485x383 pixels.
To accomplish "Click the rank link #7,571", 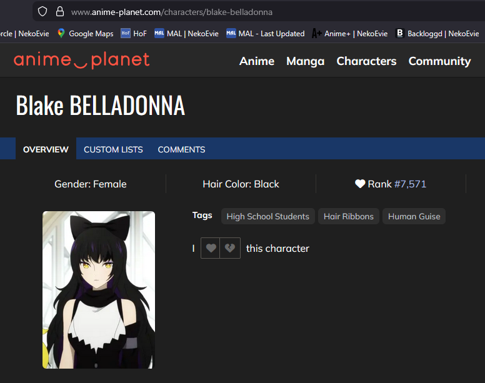I will coord(410,184).
